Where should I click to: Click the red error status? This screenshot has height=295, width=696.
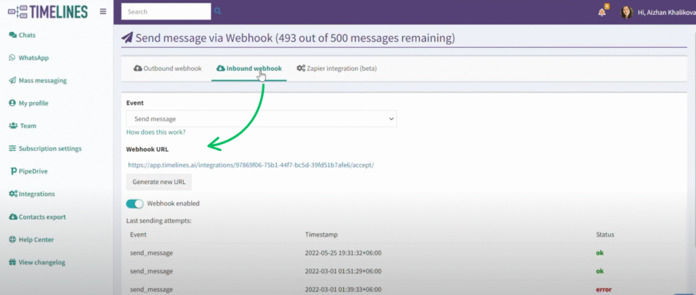604,290
